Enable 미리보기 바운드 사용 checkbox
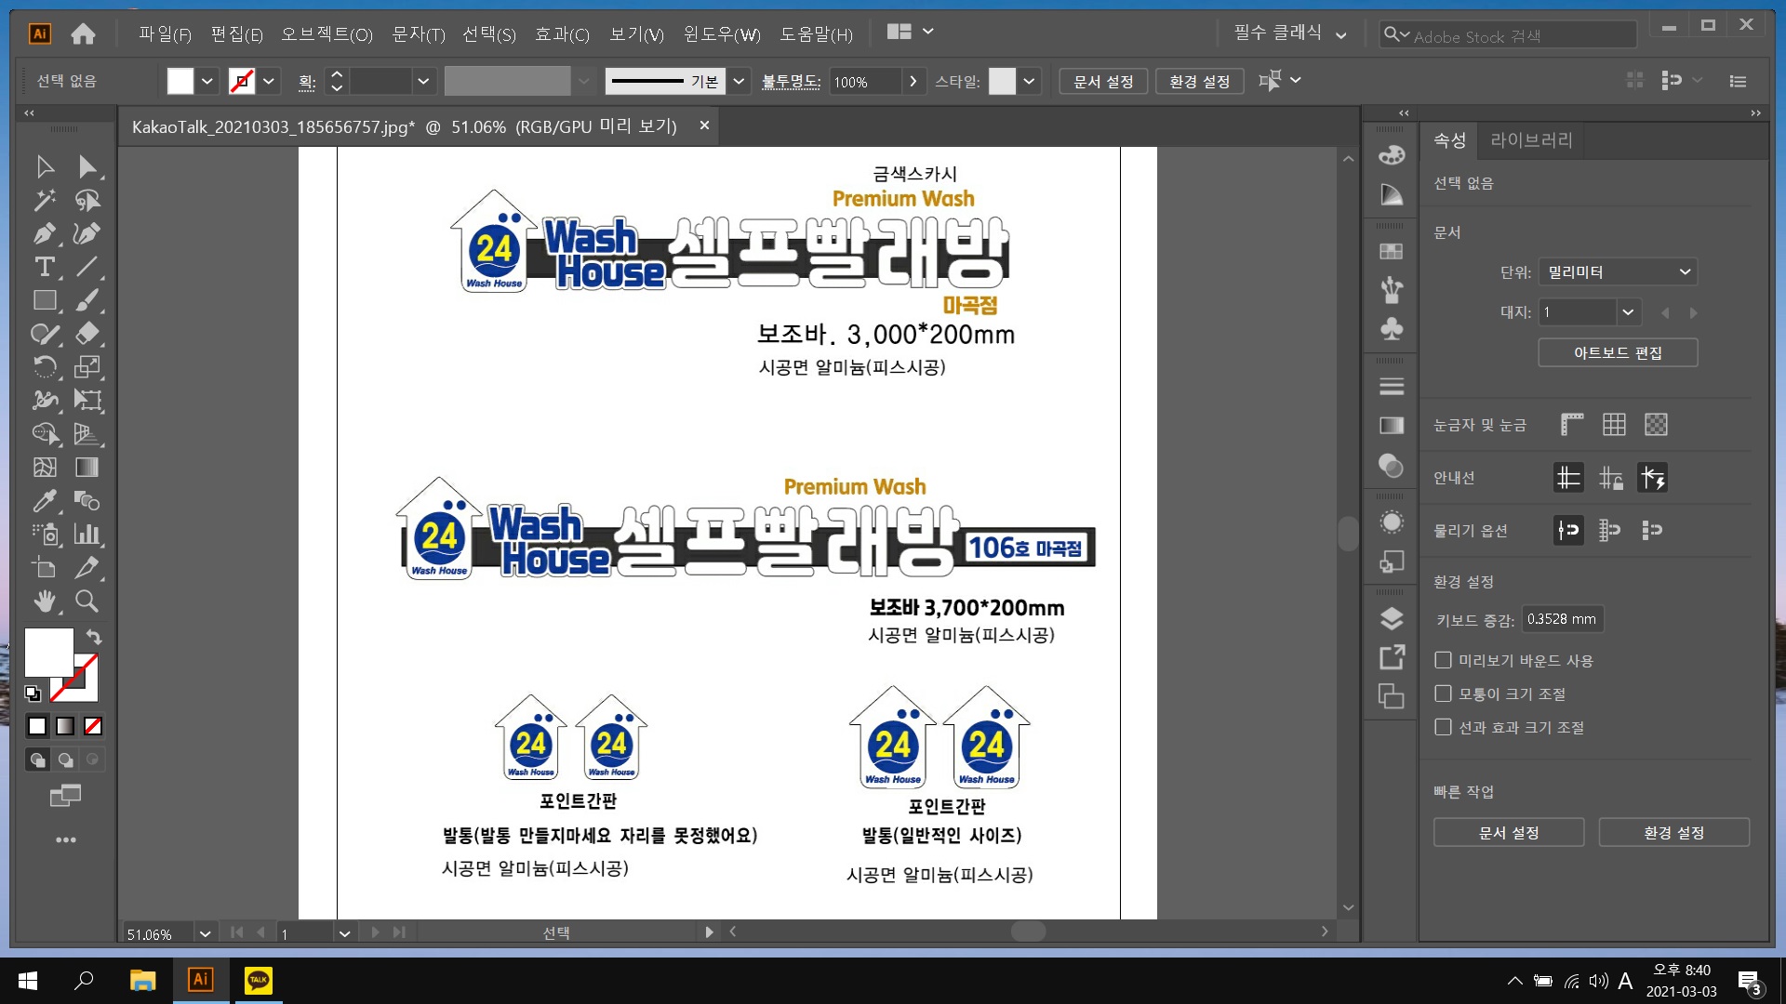1786x1004 pixels. pyautogui.click(x=1443, y=660)
